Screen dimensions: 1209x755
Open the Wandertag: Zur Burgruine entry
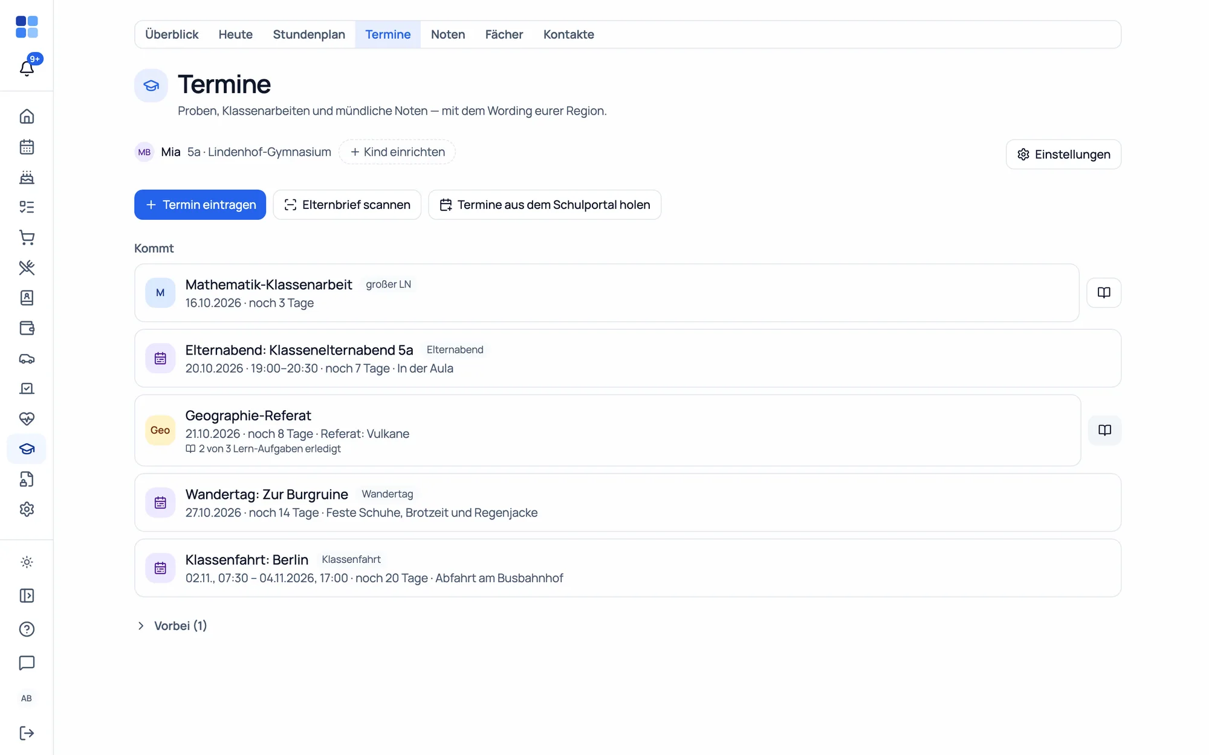627,503
